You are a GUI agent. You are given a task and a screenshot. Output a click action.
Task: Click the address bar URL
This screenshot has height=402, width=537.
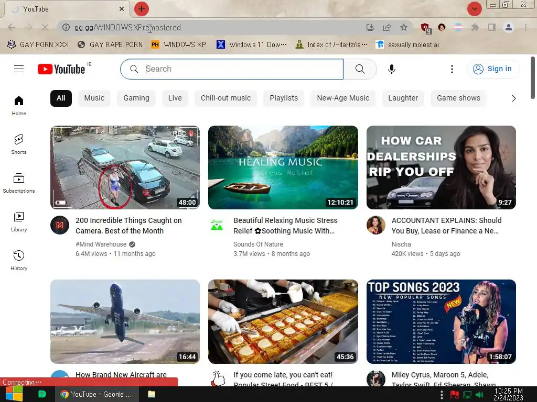[127, 28]
